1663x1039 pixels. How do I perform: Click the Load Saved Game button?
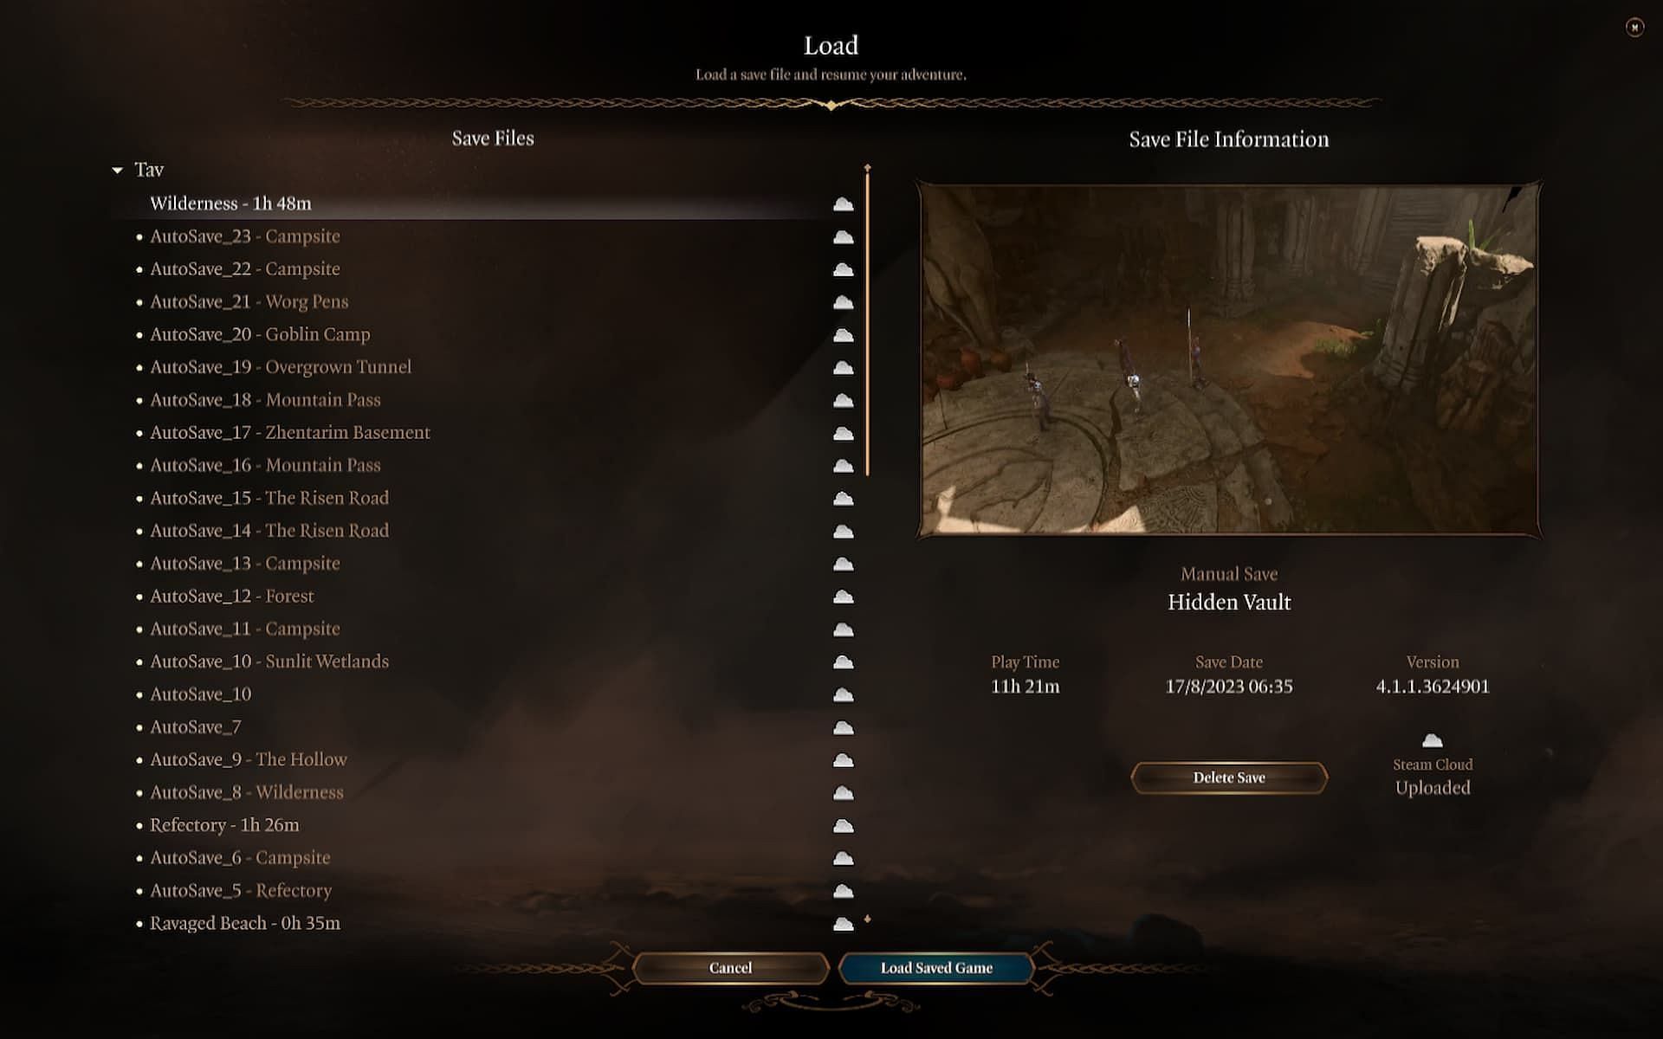pos(935,967)
